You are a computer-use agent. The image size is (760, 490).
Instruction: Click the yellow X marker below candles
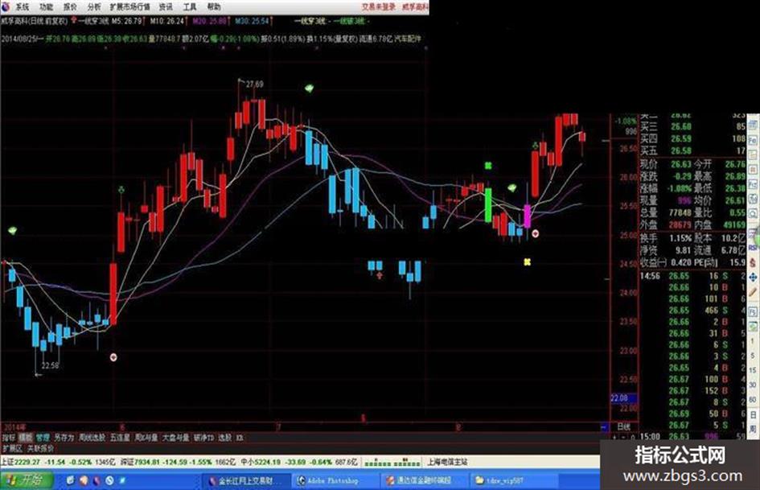coord(528,262)
